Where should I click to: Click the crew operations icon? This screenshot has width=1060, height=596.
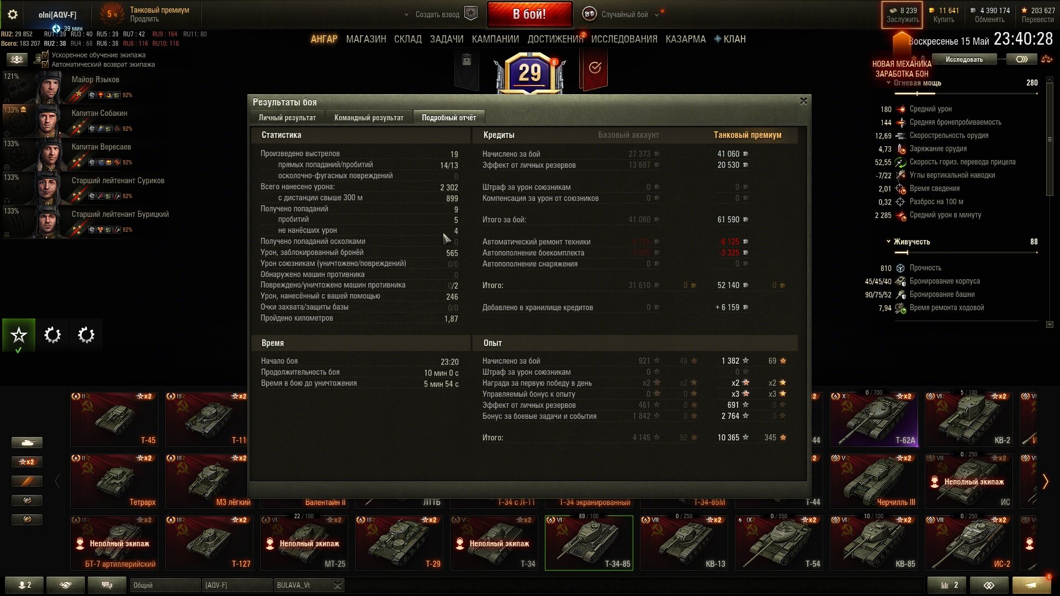point(17,59)
